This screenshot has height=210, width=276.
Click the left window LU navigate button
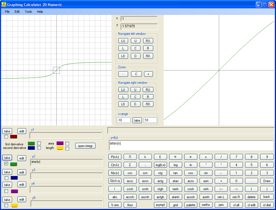pyautogui.click(x=123, y=41)
